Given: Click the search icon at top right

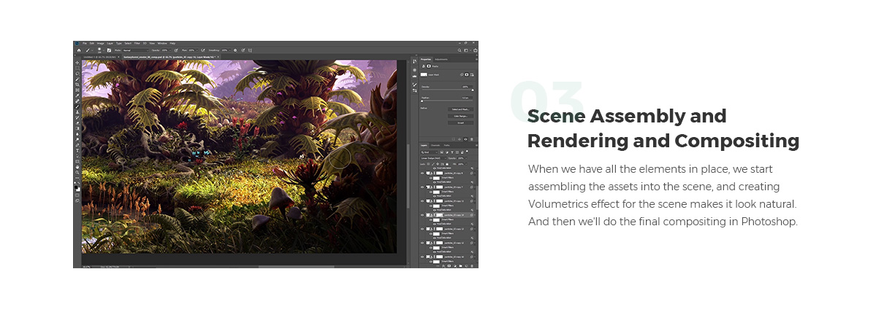Looking at the screenshot, I should [x=460, y=50].
